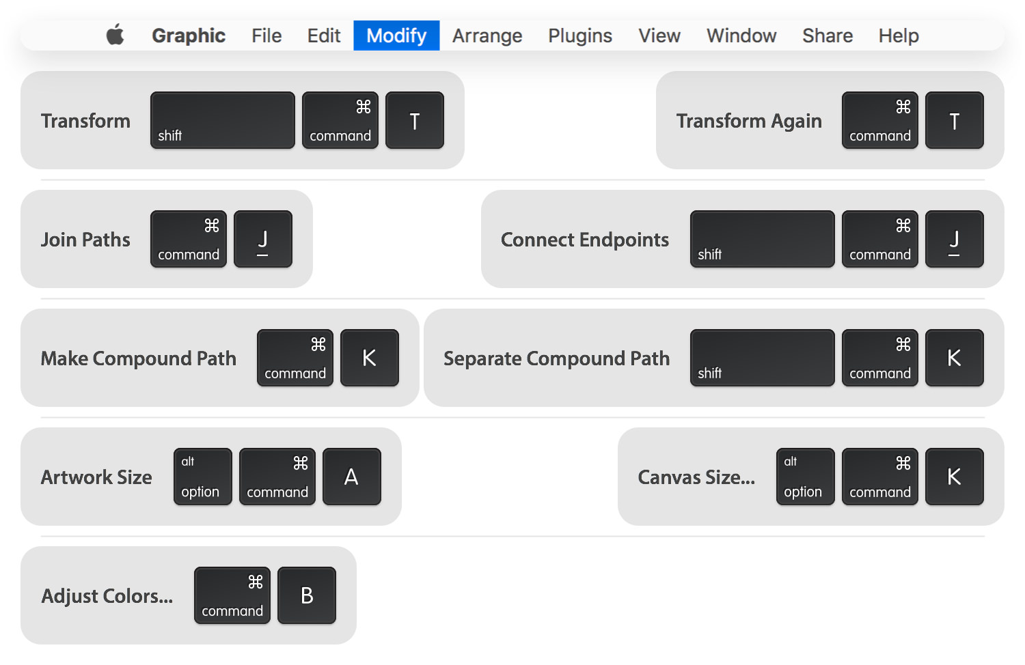This screenshot has width=1025, height=665.
Task: Open the Modify menu
Action: point(396,36)
